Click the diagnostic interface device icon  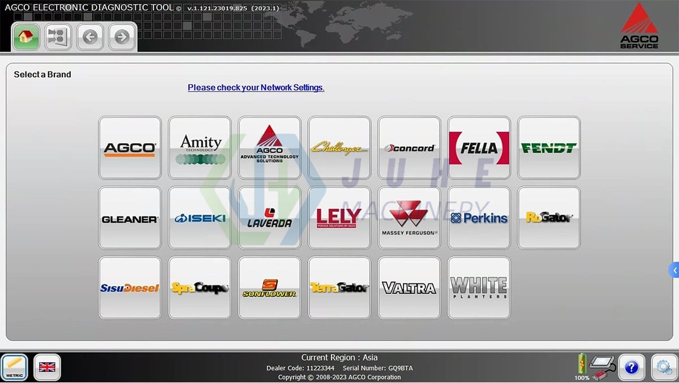tap(603, 365)
